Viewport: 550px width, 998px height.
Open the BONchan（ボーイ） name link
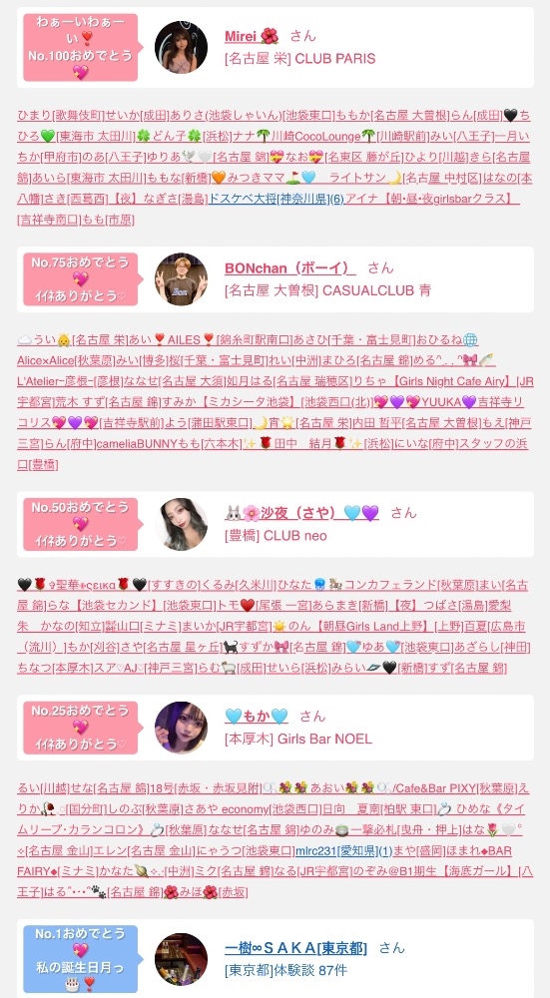[290, 267]
